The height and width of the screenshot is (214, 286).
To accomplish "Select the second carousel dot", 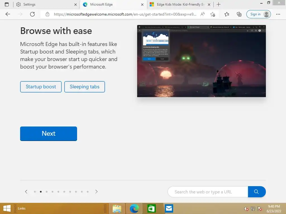I will tap(41, 192).
